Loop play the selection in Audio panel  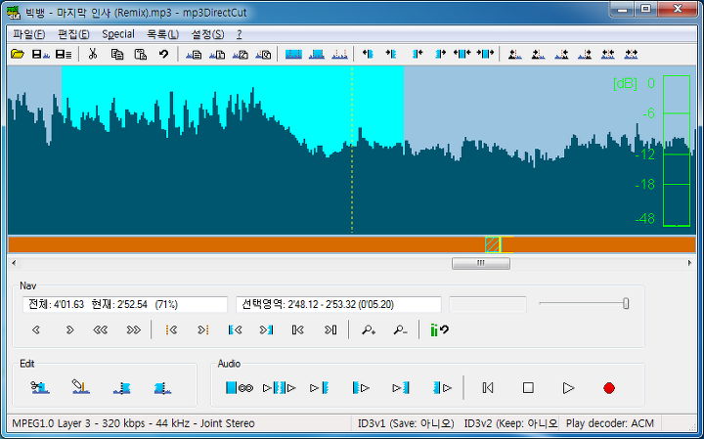click(x=240, y=388)
